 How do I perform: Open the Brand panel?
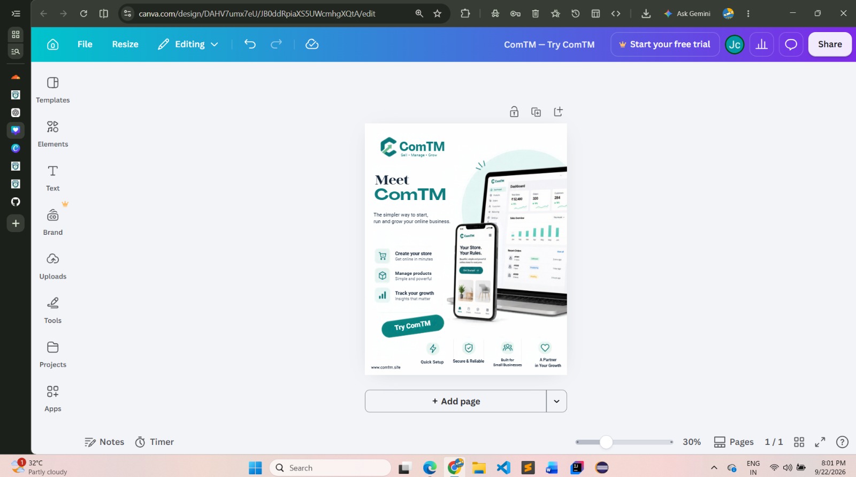[x=52, y=222]
